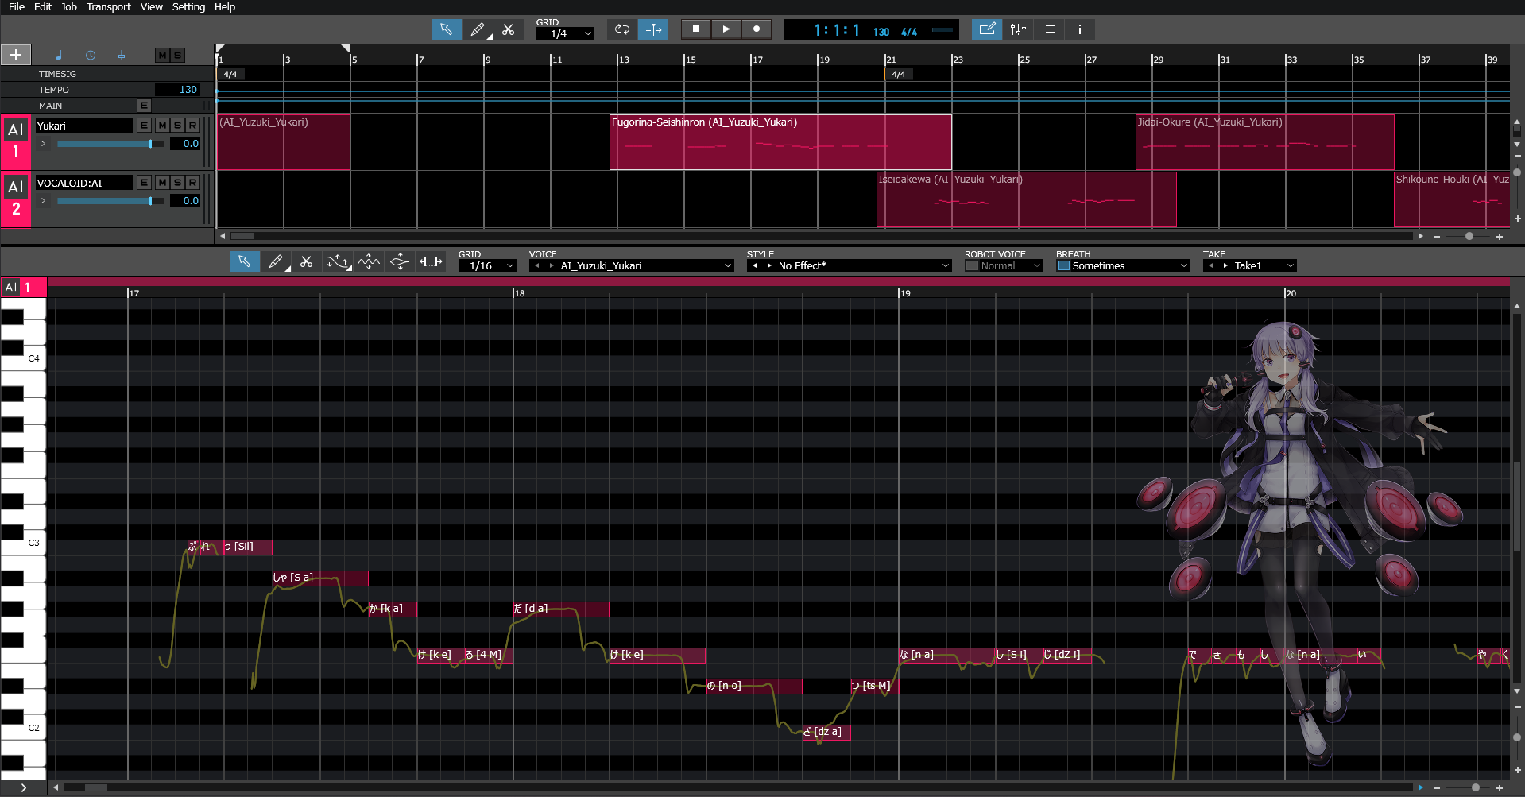Adjust track view horizontal zoom slider

click(x=1469, y=236)
